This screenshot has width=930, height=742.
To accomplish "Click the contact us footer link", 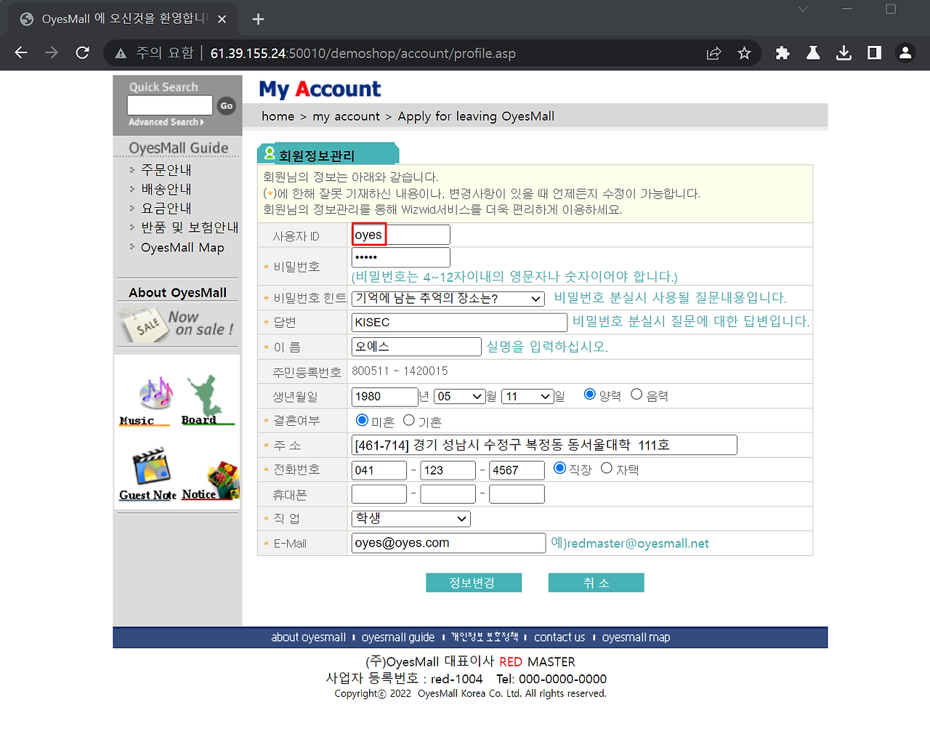I will 559,637.
